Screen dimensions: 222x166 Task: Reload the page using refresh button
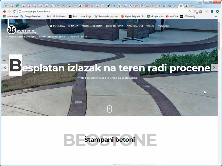(14, 11)
